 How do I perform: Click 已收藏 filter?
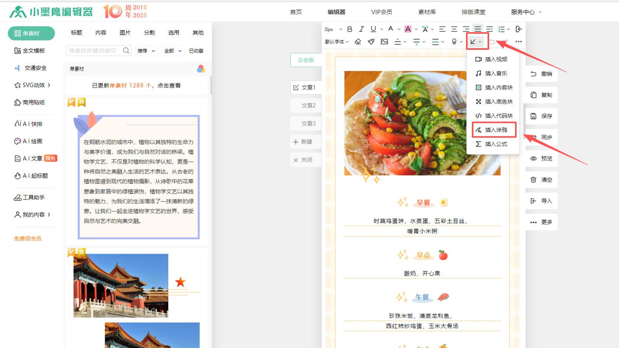pos(196,51)
